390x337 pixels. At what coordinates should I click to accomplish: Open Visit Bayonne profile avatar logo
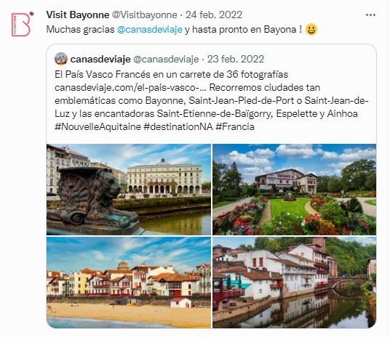coord(22,24)
